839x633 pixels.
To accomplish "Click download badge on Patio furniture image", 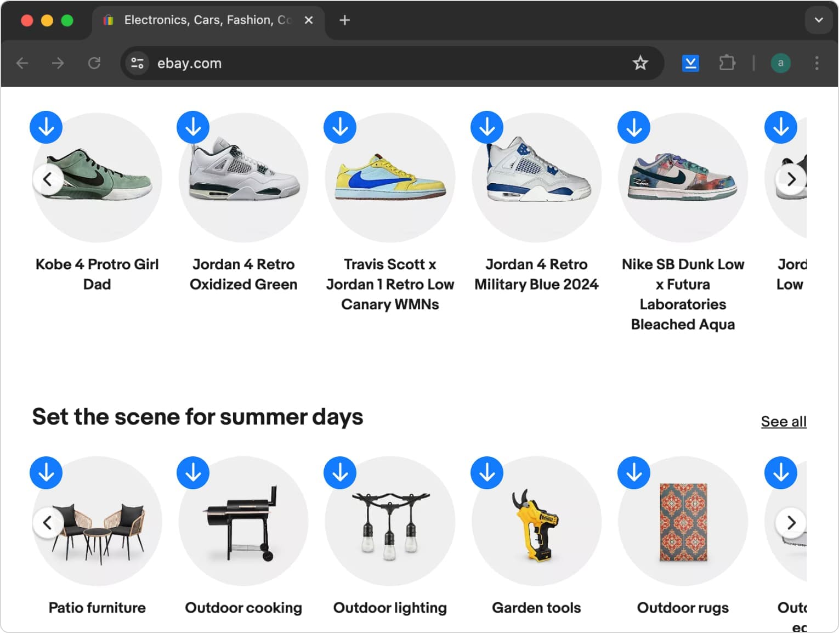I will (x=46, y=473).
